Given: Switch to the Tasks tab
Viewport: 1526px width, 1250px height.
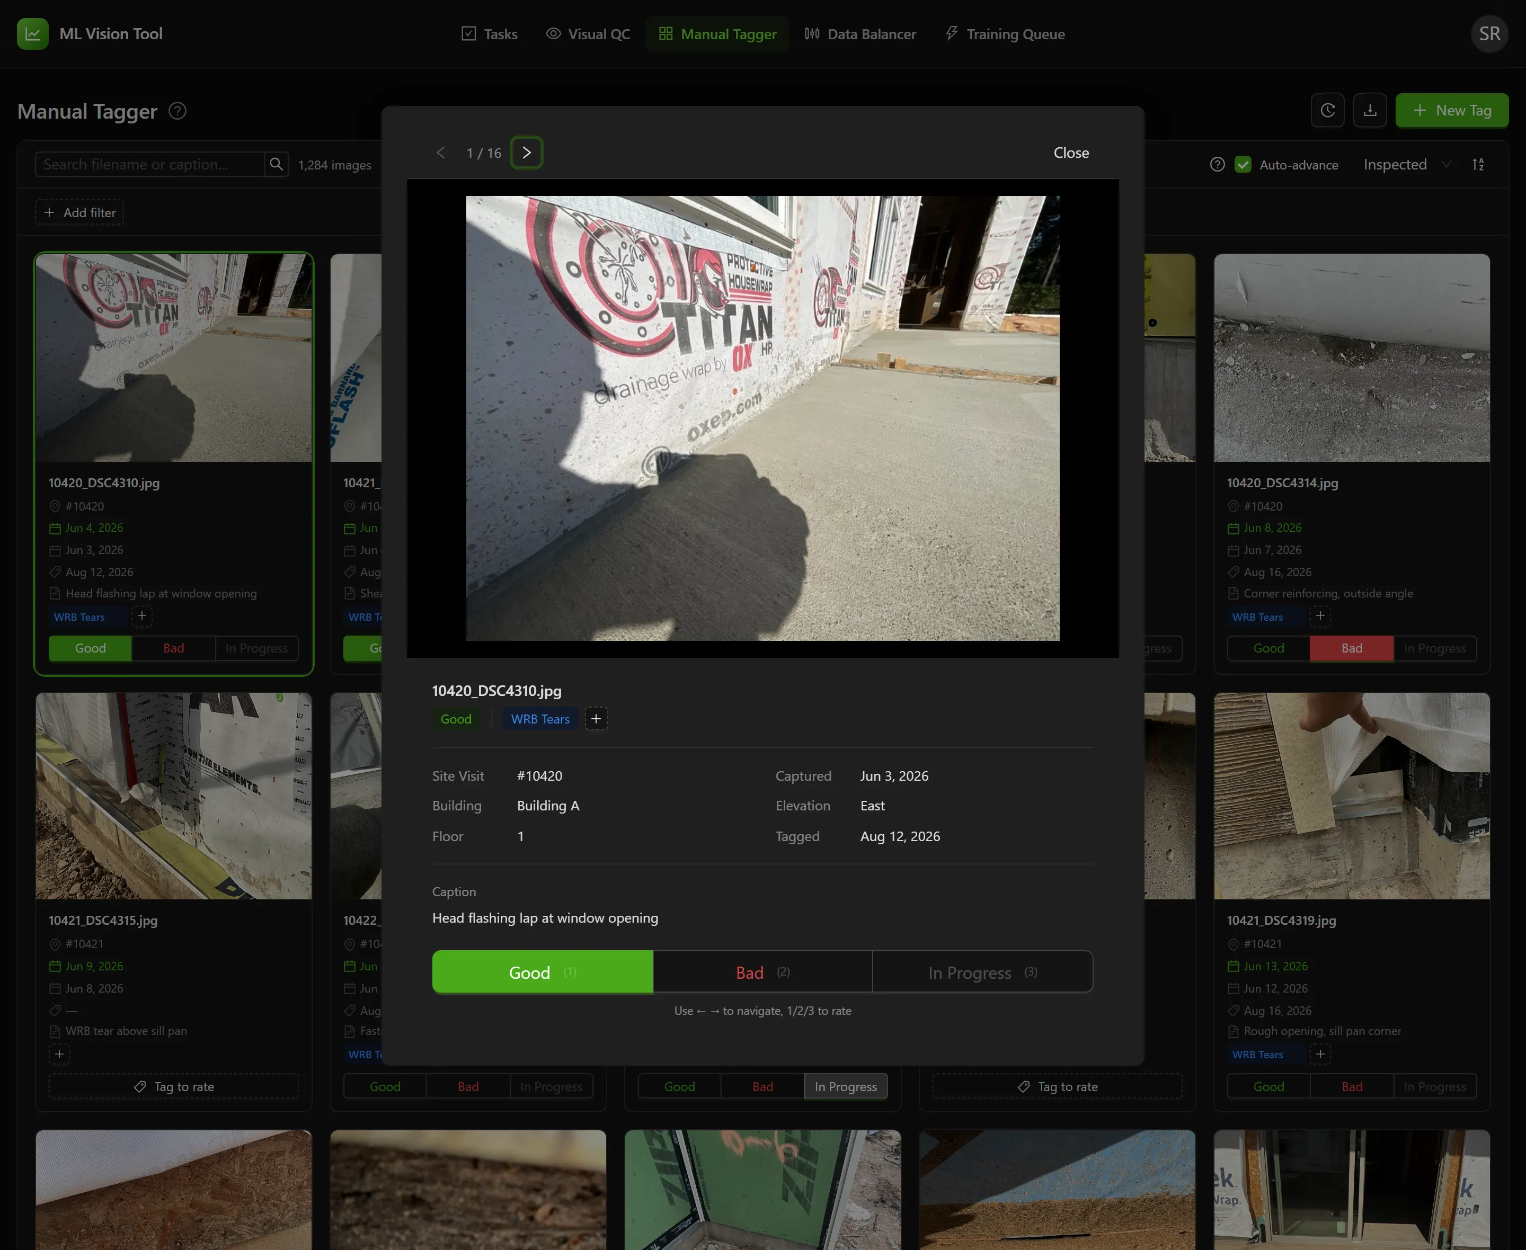Looking at the screenshot, I should pyautogui.click(x=489, y=34).
